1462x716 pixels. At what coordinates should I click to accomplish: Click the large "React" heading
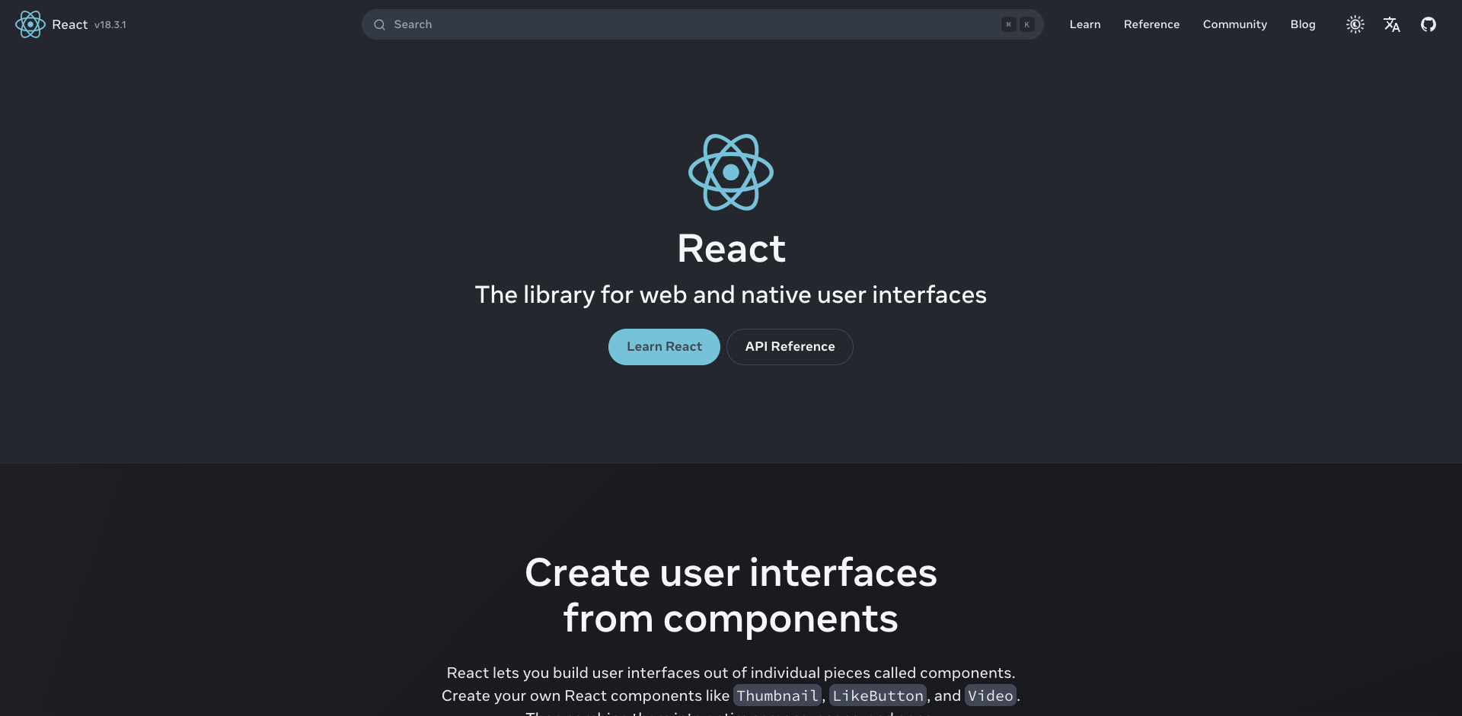(x=731, y=249)
